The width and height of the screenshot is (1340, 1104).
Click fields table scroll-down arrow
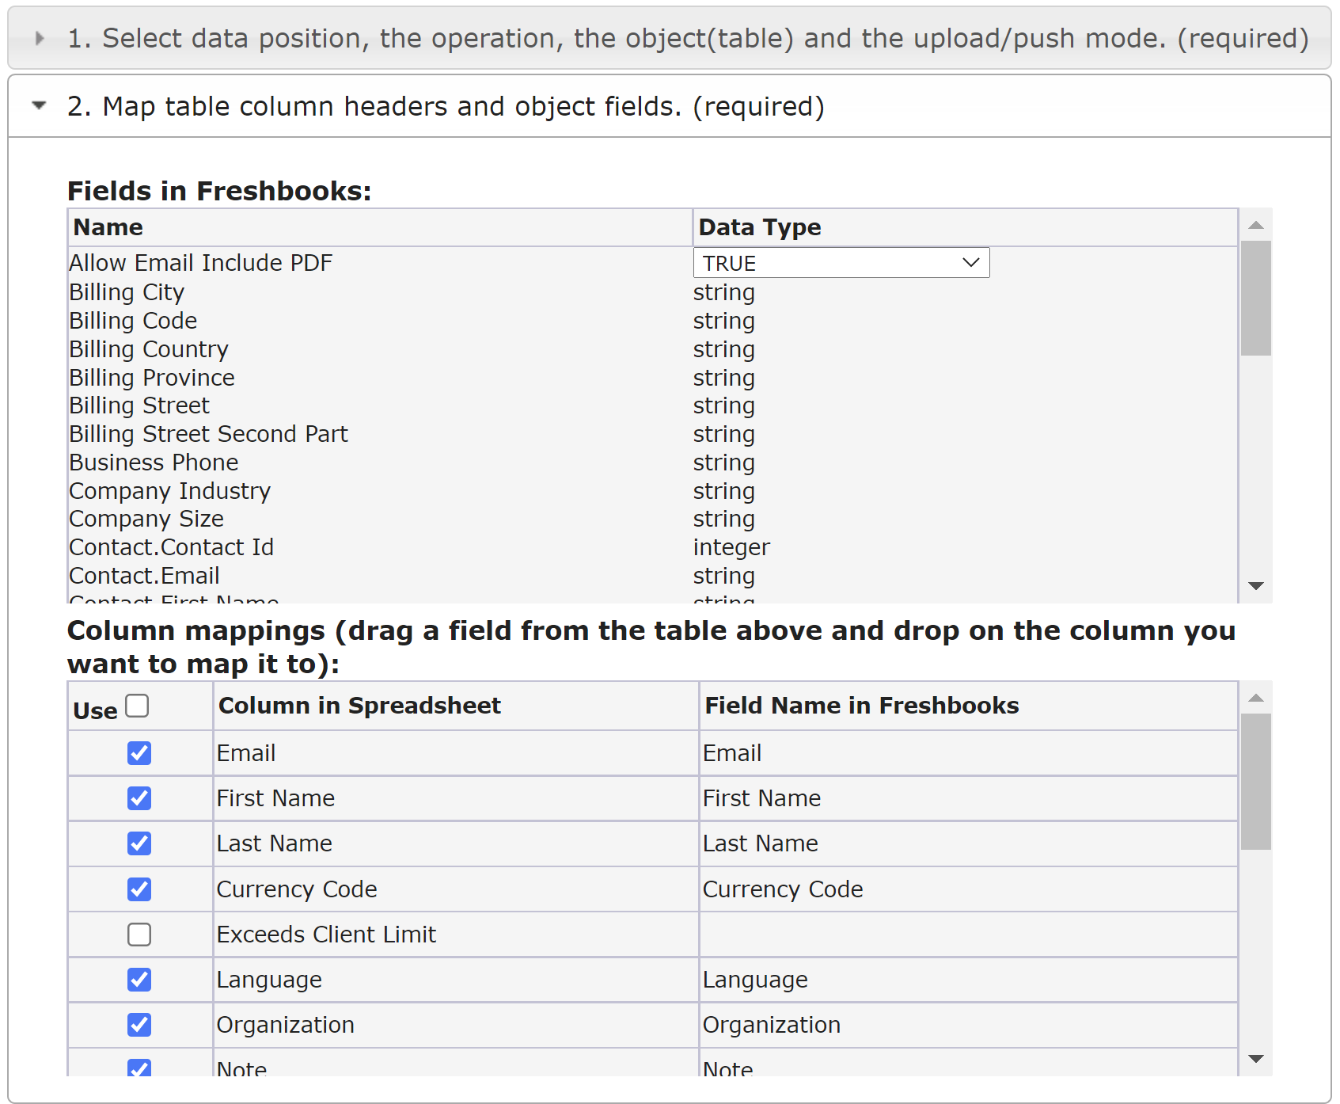(x=1255, y=586)
